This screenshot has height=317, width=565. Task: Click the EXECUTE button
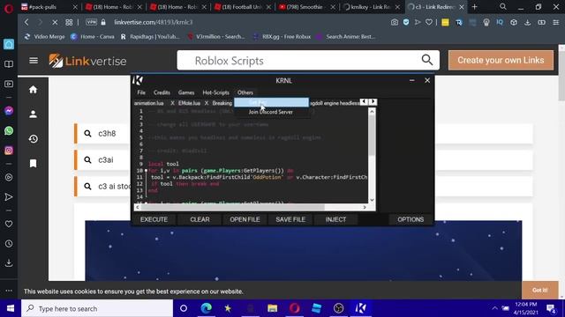click(154, 219)
